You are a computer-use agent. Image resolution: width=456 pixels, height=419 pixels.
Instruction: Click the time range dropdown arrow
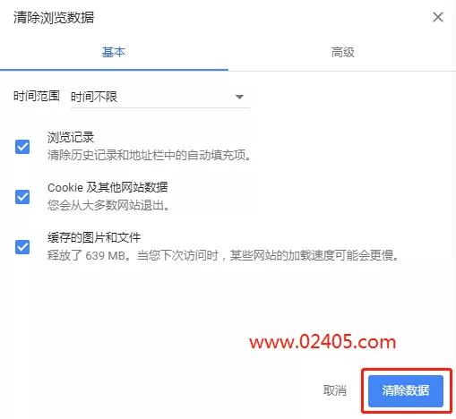click(x=239, y=97)
